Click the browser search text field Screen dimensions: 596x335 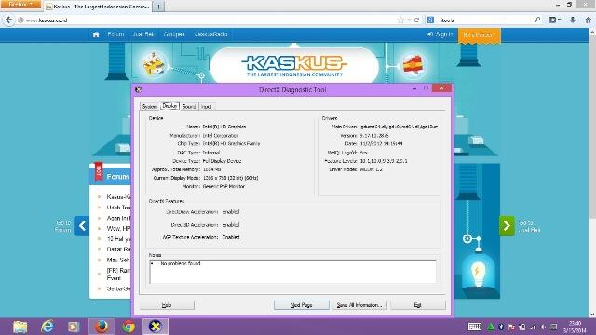486,20
